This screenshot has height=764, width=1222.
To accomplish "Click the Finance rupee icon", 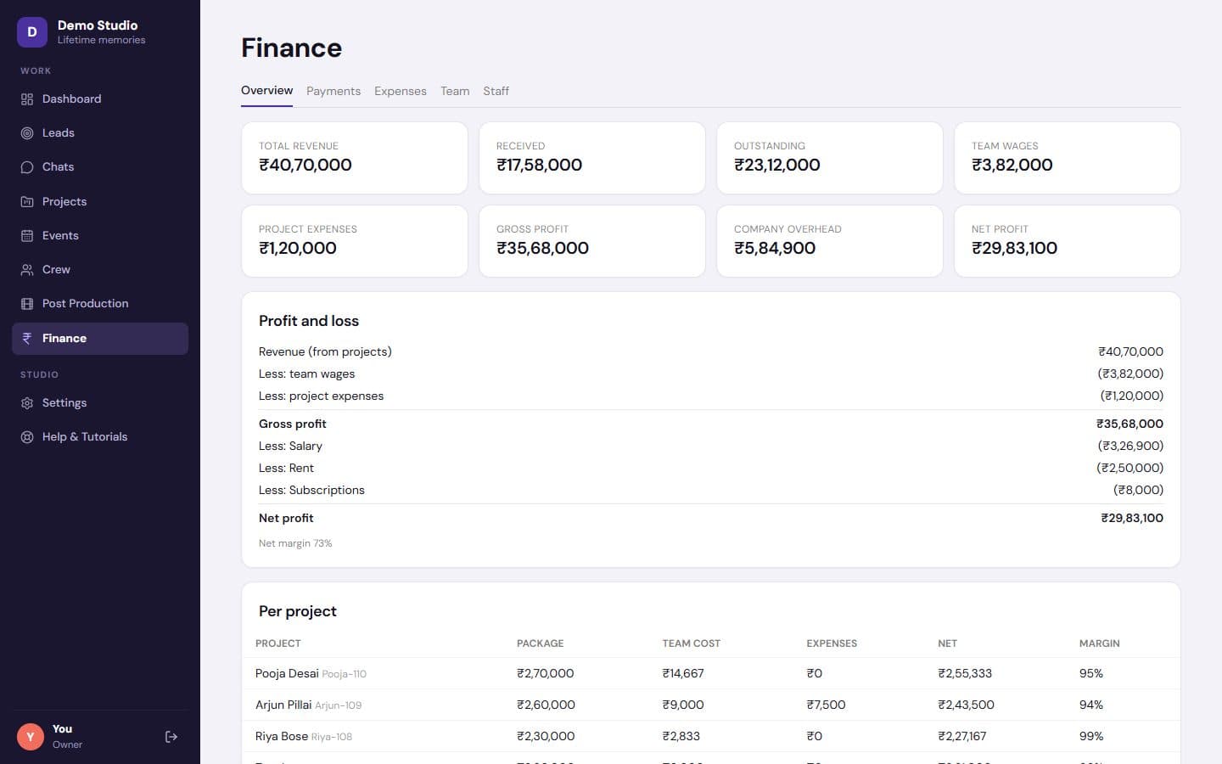I will coord(27,338).
